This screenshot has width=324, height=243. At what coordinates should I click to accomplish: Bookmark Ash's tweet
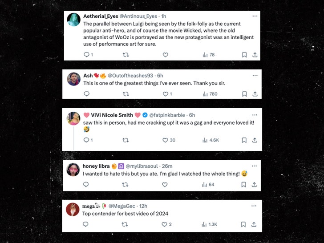[x=244, y=94]
